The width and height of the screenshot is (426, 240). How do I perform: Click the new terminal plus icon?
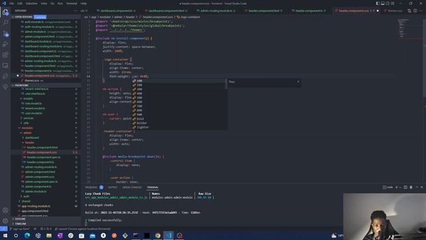(397, 187)
